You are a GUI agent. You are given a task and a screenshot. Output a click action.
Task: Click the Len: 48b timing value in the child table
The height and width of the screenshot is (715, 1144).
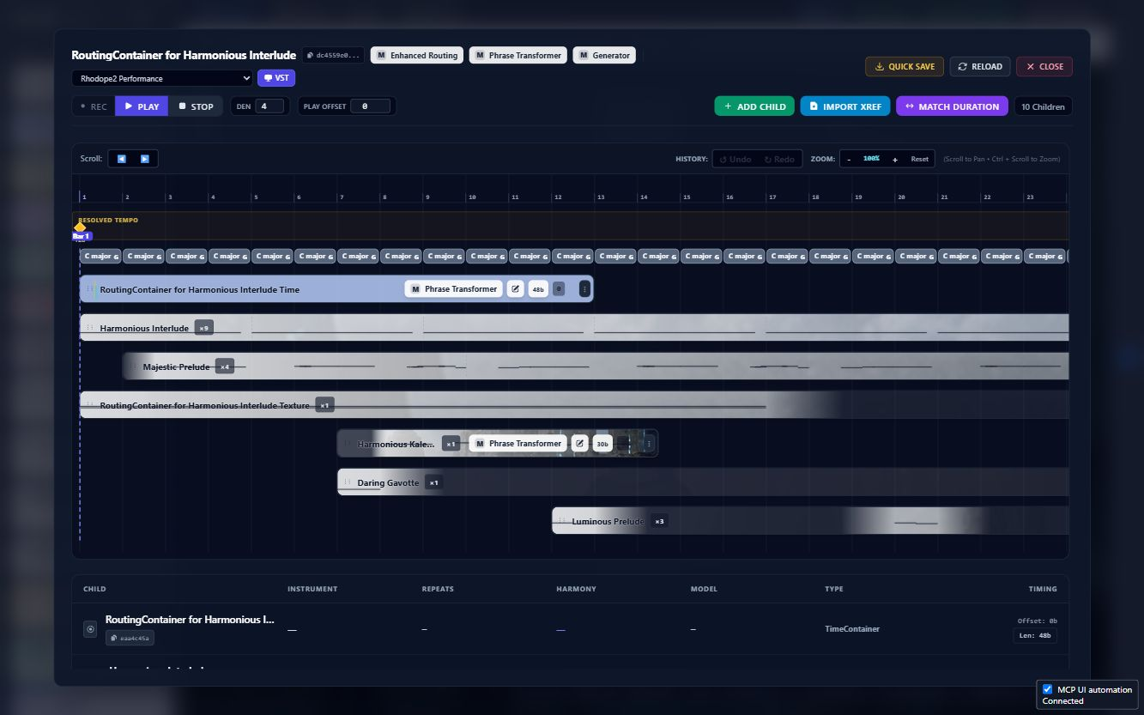click(x=1035, y=636)
